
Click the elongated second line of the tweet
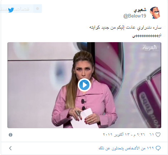[x=147, y=35]
